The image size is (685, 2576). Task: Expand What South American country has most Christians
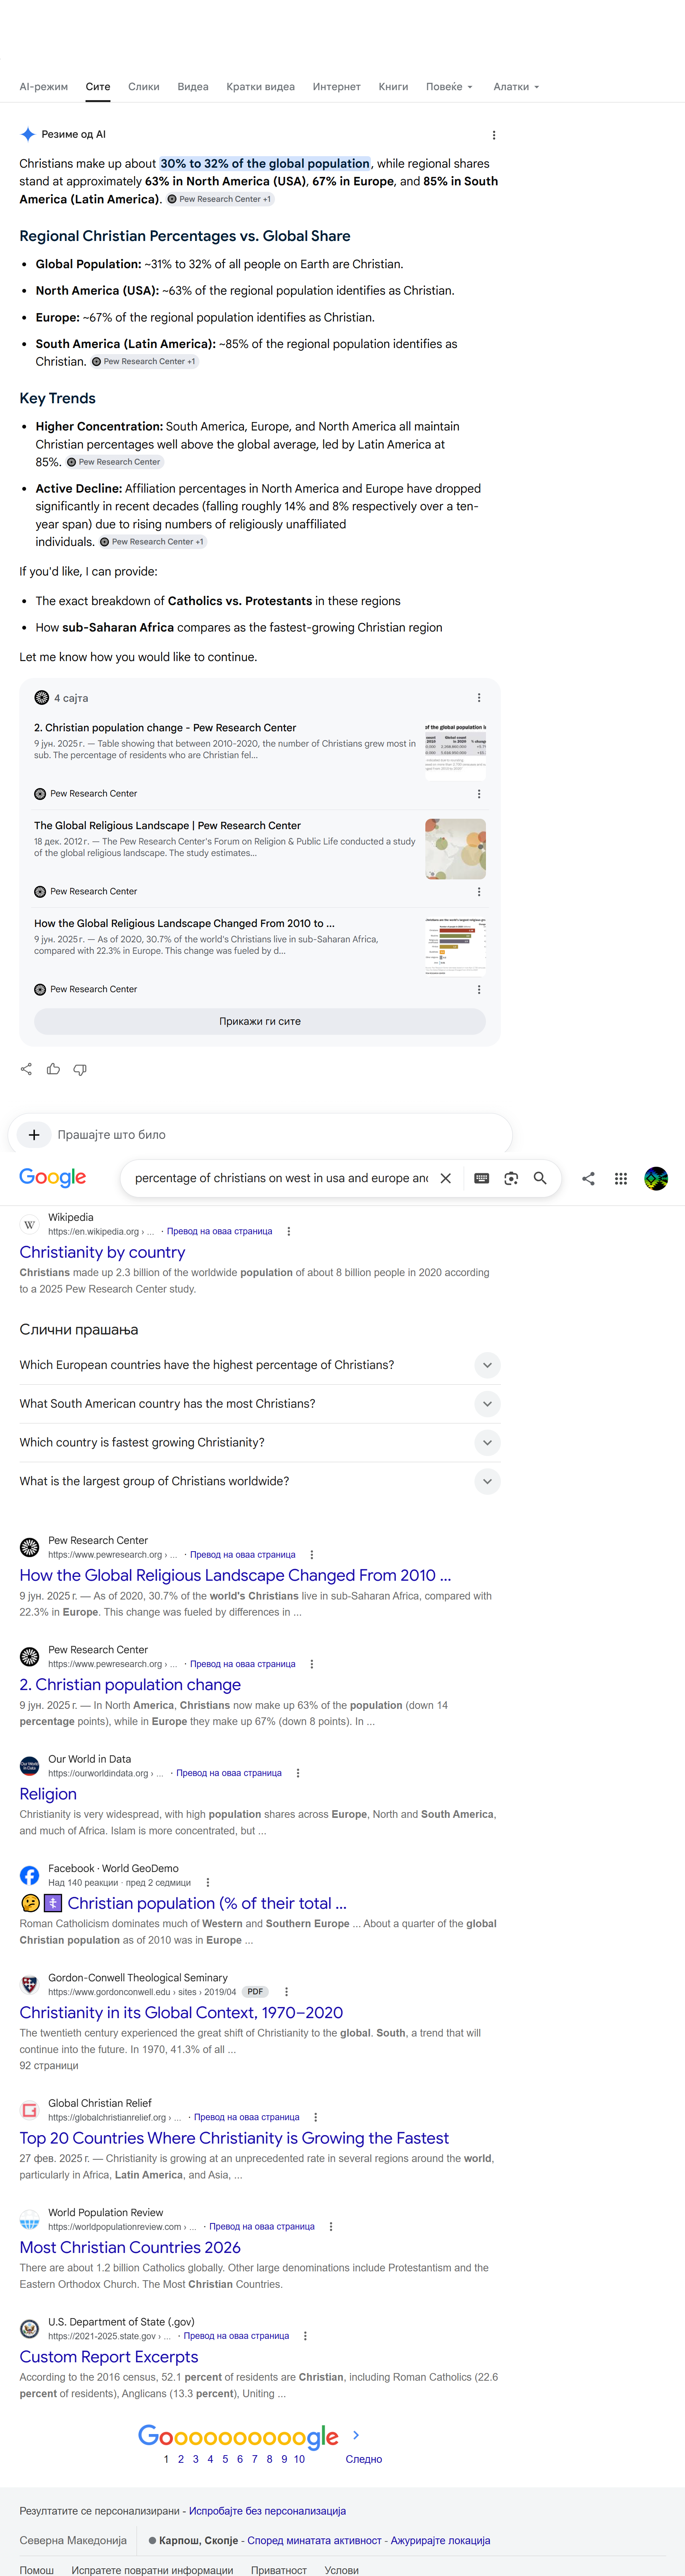tap(260, 1404)
